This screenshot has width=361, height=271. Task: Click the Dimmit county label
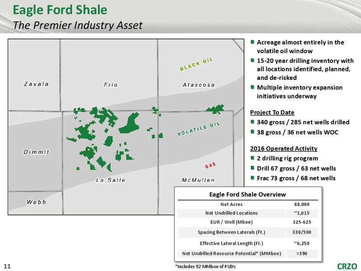pyautogui.click(x=37, y=152)
